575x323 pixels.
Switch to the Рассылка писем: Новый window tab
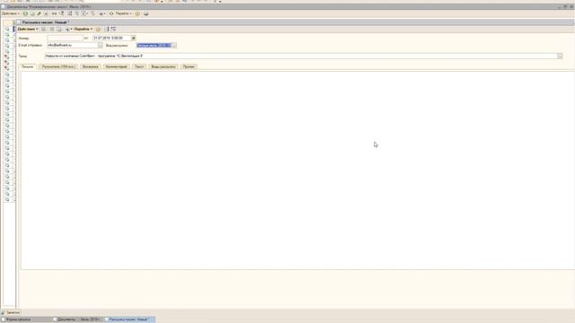point(129,319)
